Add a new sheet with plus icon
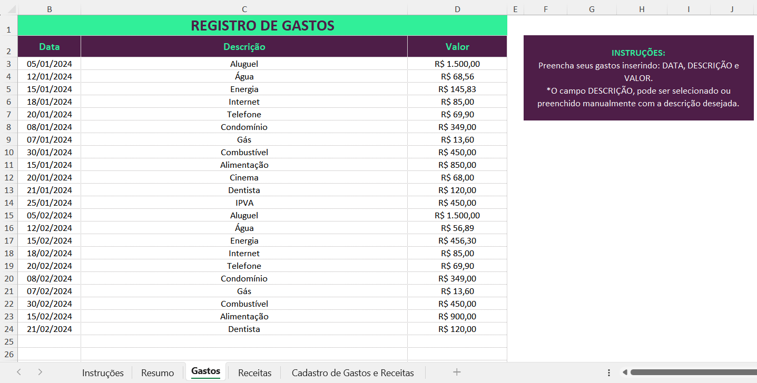Screen dimensions: 757x383 [x=457, y=372]
